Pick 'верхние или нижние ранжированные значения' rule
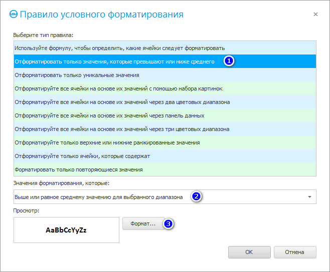The height and width of the screenshot is (272, 330). point(107,142)
